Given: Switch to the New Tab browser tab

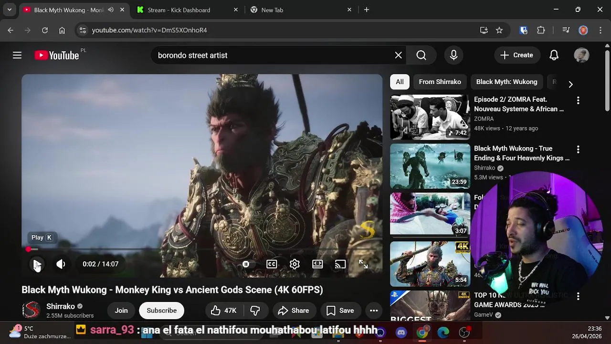Looking at the screenshot, I should click(x=301, y=10).
